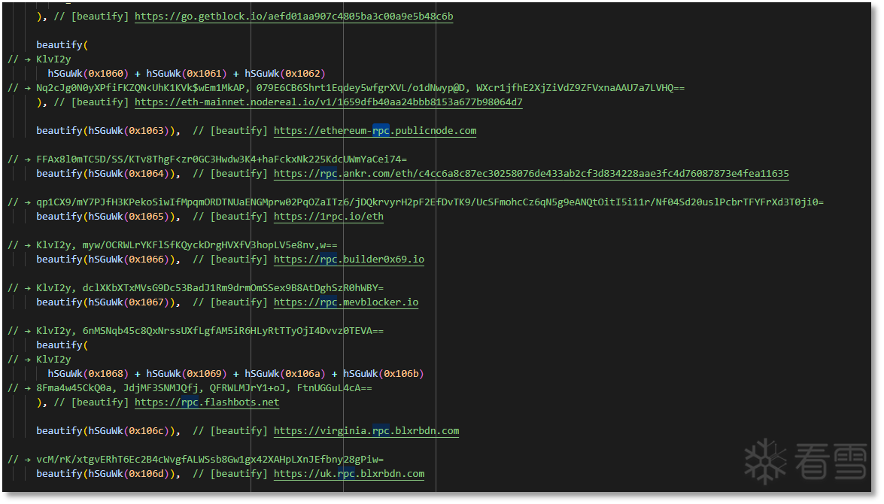The image size is (884, 504).
Task: Click hSGuWk(0x1062) call in code
Action: 284,73
